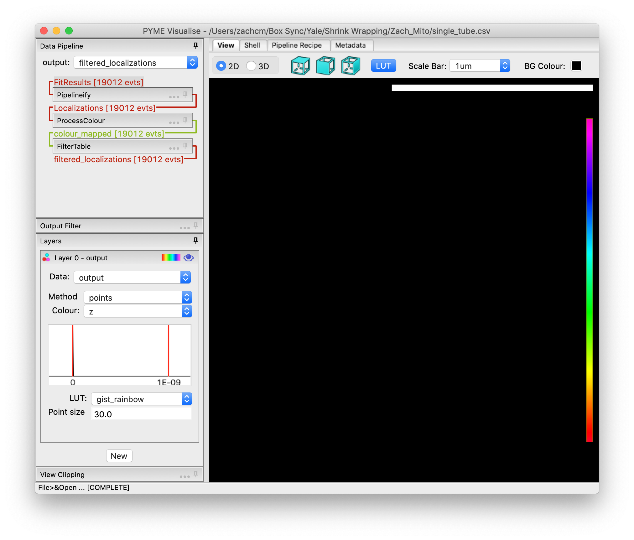Viewport: 634px width, 540px height.
Task: Select the rightmost cube projection icon
Action: [x=350, y=65]
